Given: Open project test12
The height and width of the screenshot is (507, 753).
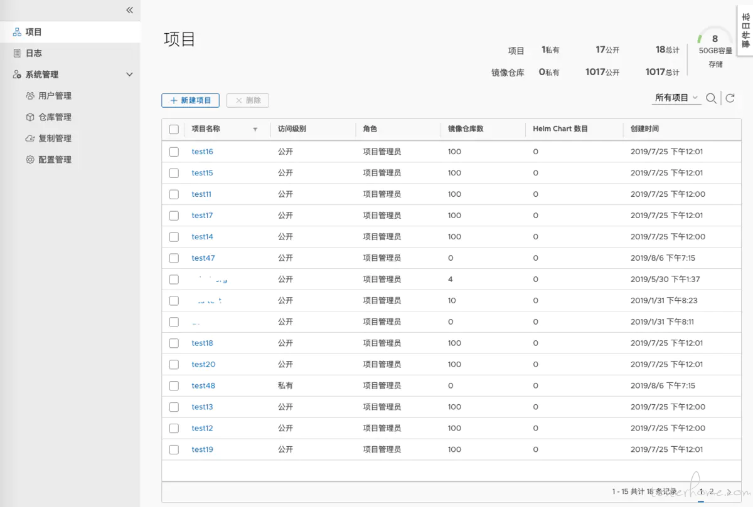Looking at the screenshot, I should coord(203,429).
